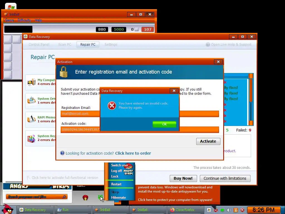Click the My Computer errors icon
This screenshot has width=285, height=214.
[32, 82]
